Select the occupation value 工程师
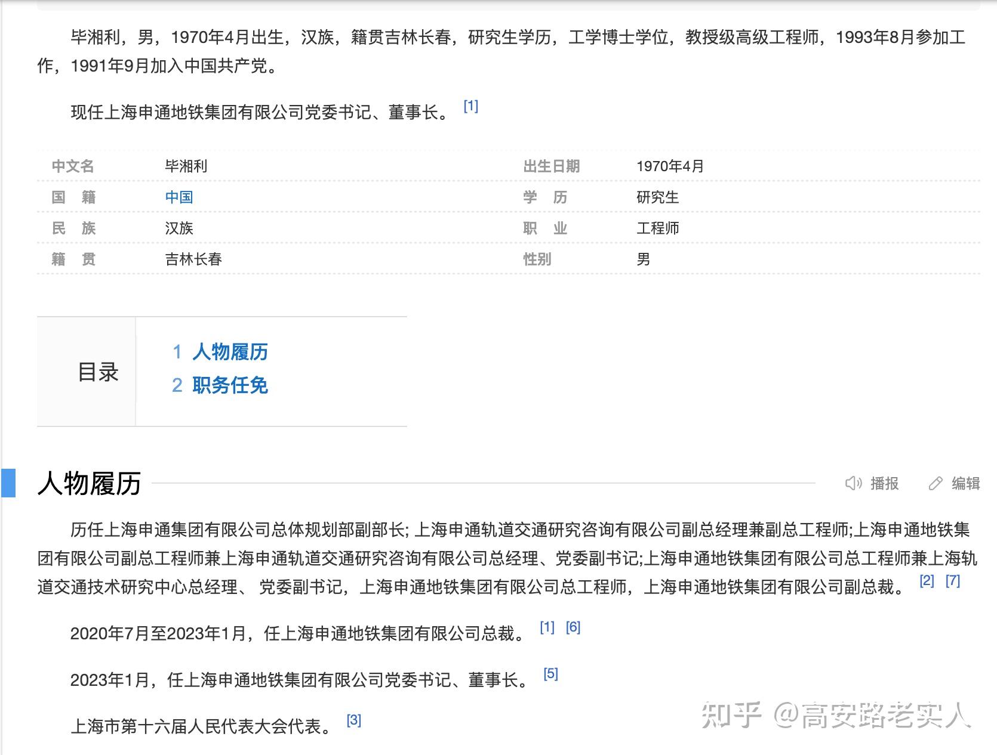 point(658,228)
